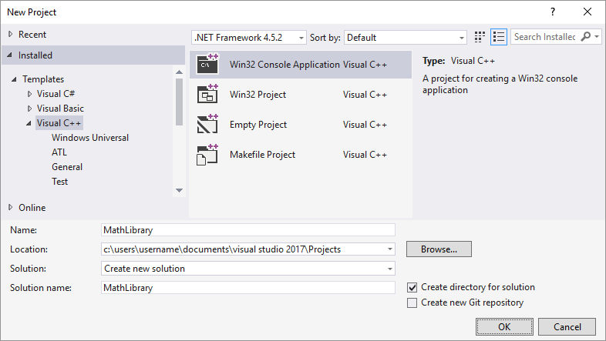Screen dimensions: 606x341
Task: Open the .NET Framework version dropdown
Action: [x=248, y=37]
